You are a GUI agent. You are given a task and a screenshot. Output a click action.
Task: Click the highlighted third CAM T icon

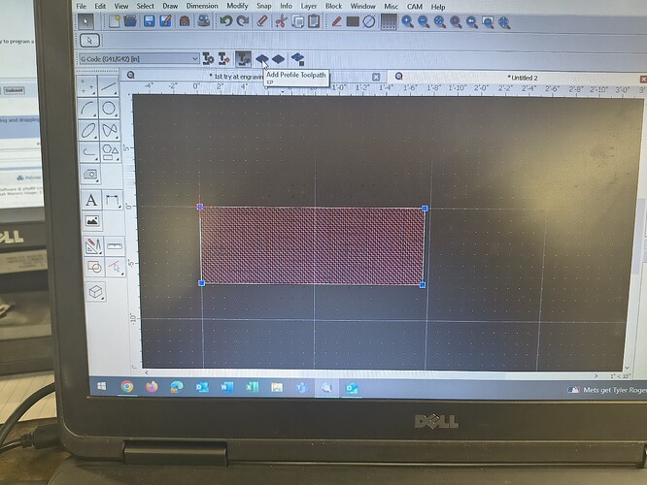coord(243,59)
